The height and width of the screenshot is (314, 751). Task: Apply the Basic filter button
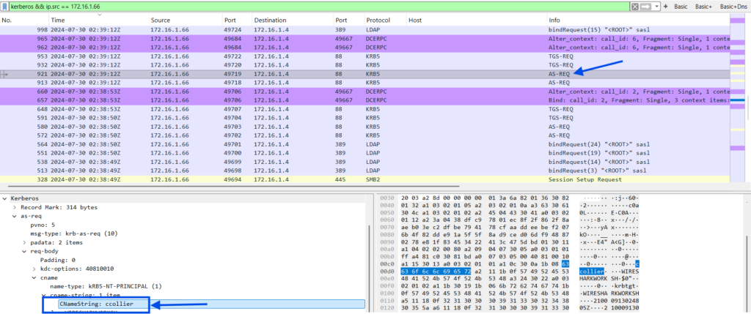(x=681, y=6)
